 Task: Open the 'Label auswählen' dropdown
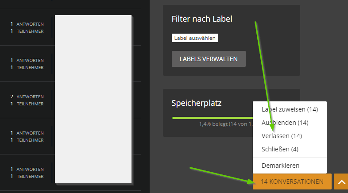tap(195, 38)
